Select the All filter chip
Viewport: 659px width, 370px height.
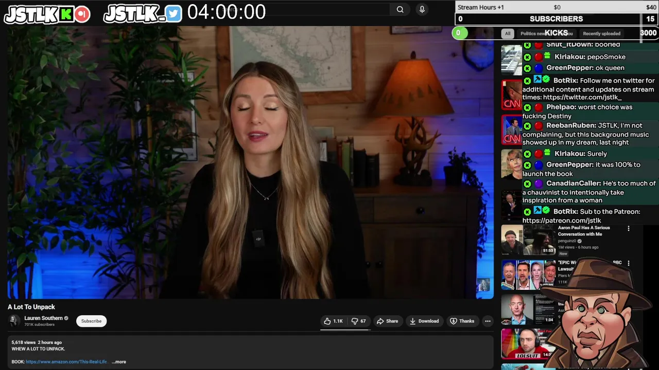tap(508, 33)
